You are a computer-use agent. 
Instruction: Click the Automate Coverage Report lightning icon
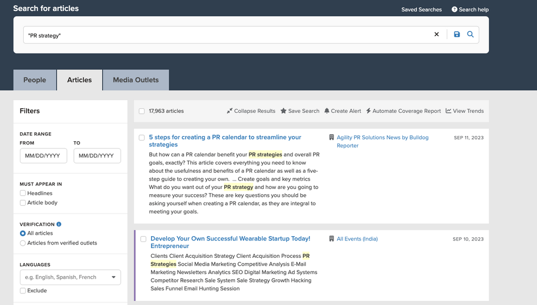point(368,111)
